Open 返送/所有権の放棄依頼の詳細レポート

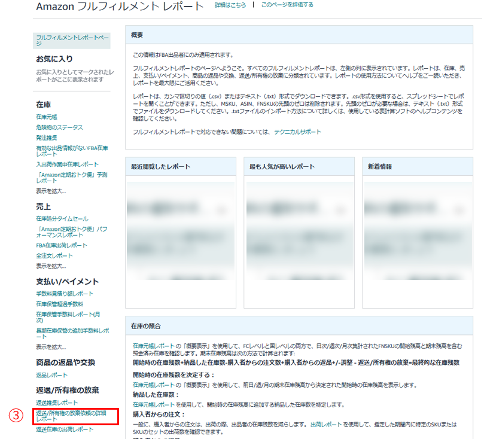[71, 416]
